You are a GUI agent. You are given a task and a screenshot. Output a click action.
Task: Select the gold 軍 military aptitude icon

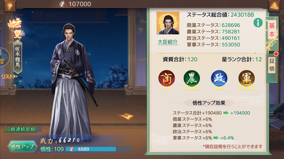pyautogui.click(x=247, y=78)
